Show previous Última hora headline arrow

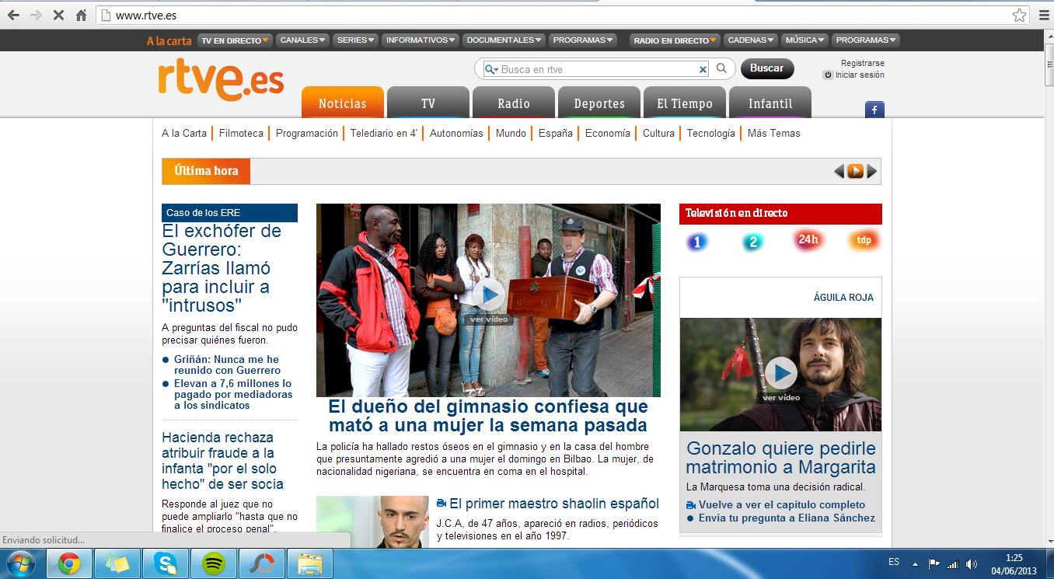tap(839, 172)
